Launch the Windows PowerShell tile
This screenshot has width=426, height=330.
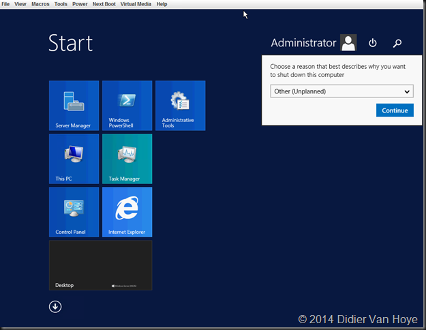click(x=127, y=106)
